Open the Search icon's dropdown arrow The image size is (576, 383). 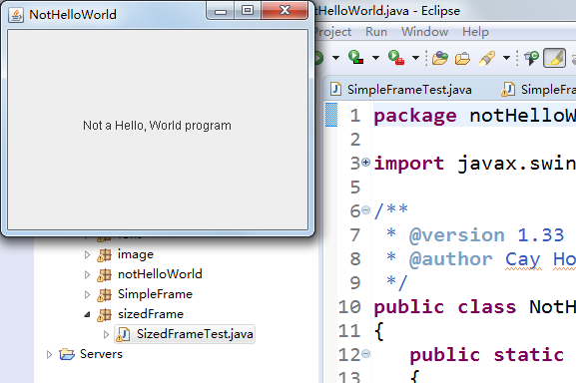[506, 58]
